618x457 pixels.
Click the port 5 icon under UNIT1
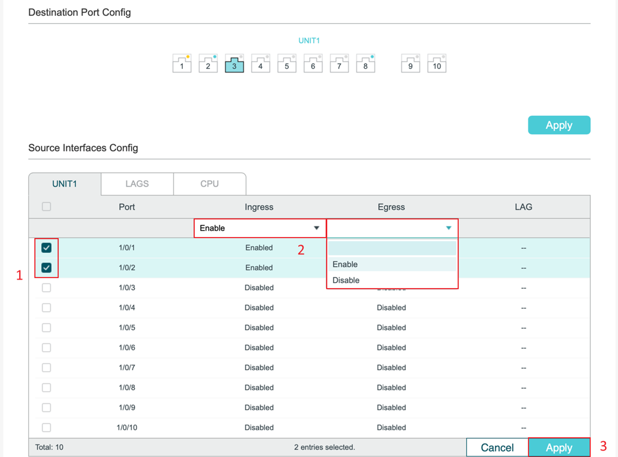click(x=287, y=64)
